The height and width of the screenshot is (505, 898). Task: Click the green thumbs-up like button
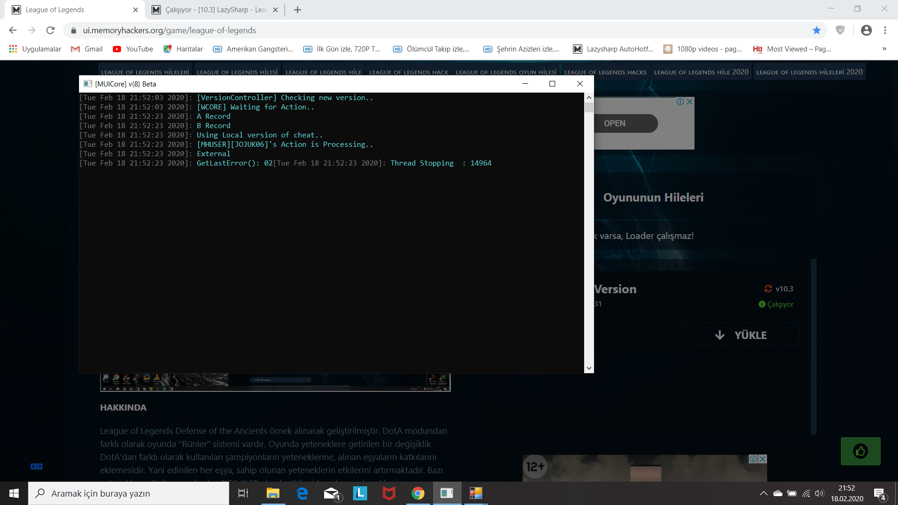pyautogui.click(x=861, y=451)
